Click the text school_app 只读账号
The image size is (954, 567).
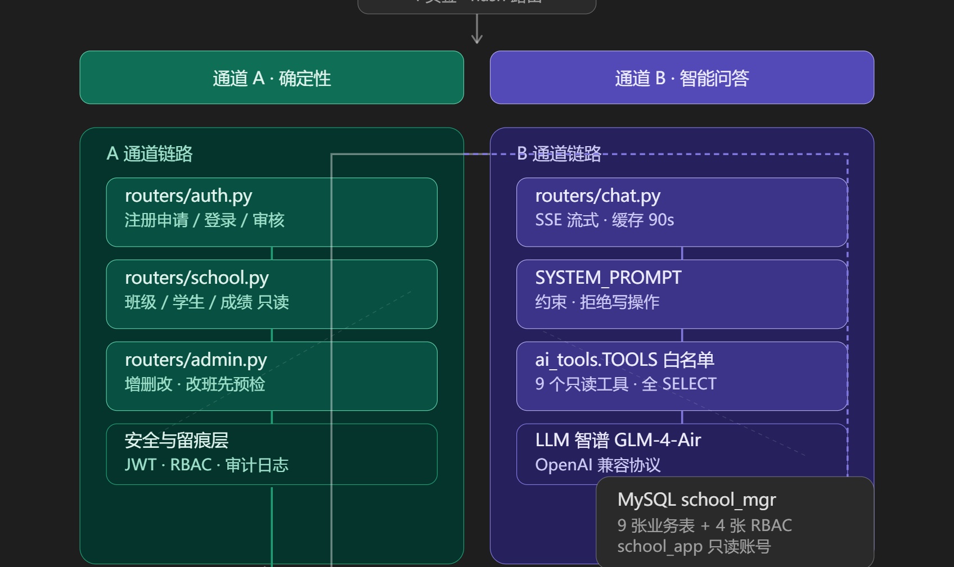coord(694,546)
